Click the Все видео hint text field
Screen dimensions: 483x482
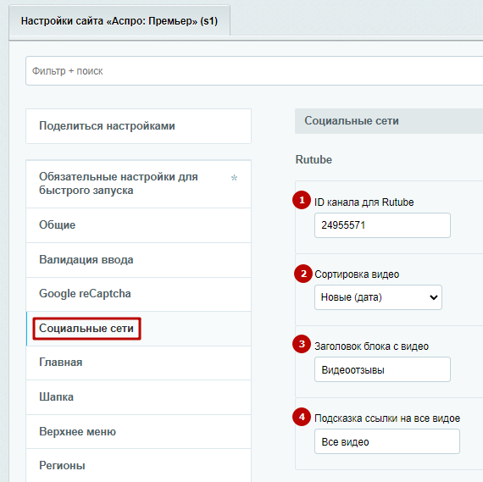(387, 441)
